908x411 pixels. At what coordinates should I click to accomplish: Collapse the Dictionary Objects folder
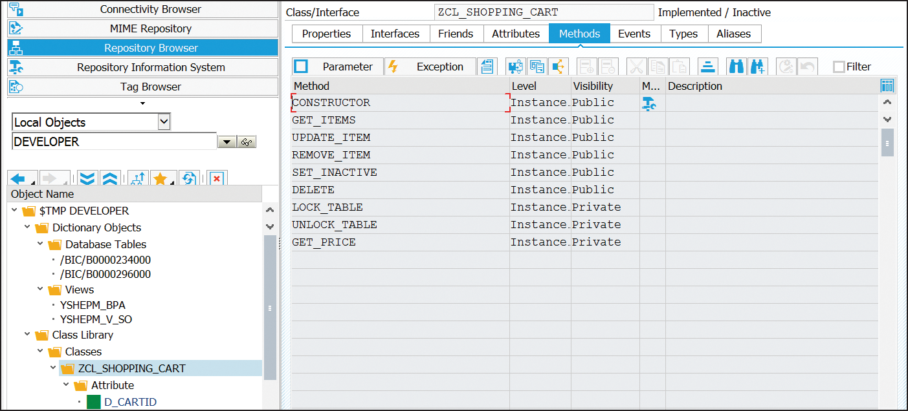[x=28, y=227]
